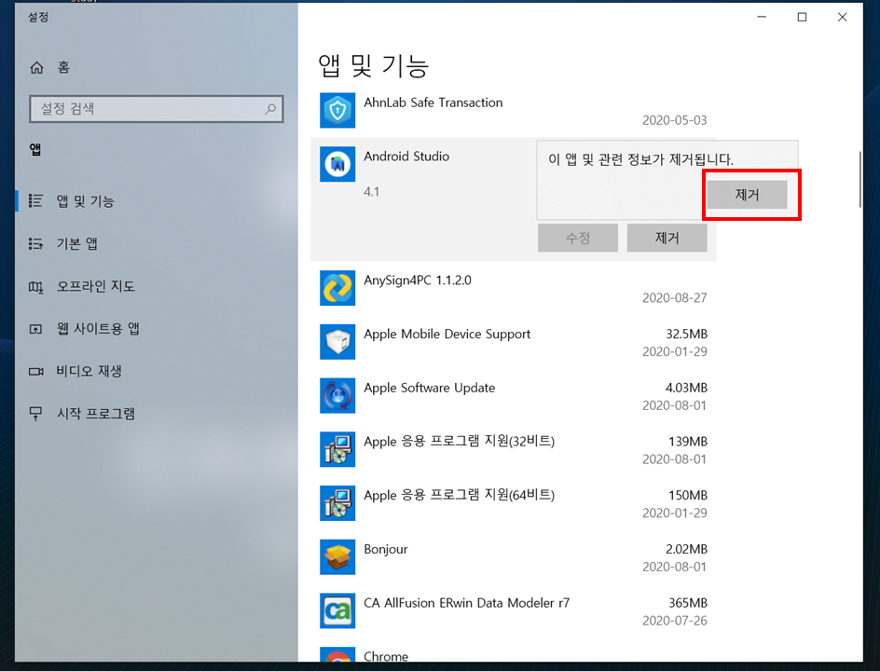Screen dimensions: 880x671
Task: Select the Chrome entry name
Action: 386,656
